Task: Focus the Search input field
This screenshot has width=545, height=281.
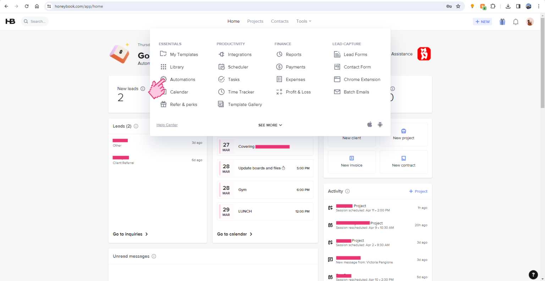Action: pos(35,21)
